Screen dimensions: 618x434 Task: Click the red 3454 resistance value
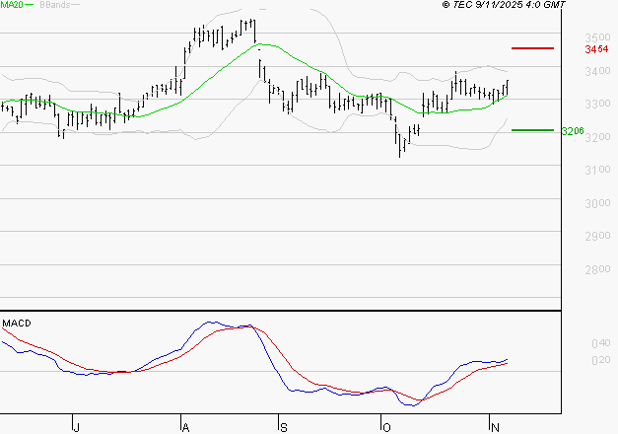[x=596, y=49]
